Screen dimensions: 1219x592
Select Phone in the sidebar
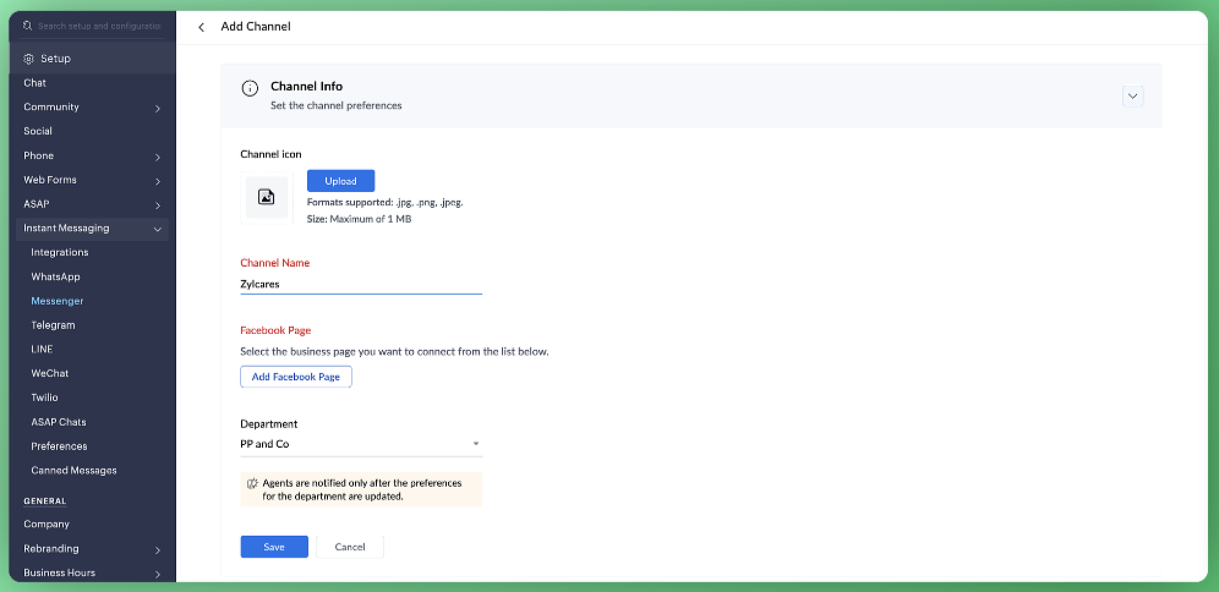coord(39,155)
